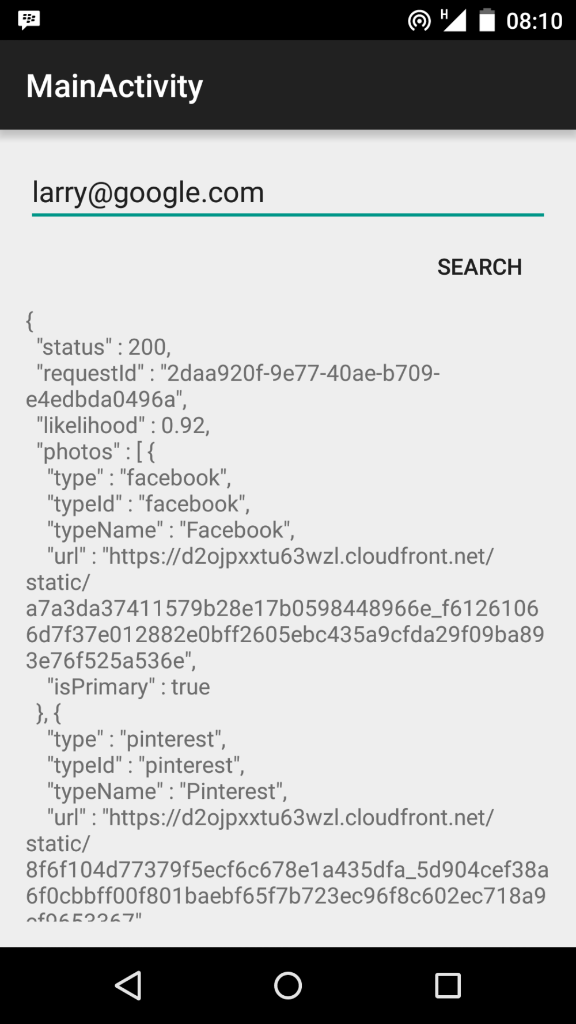Tap the teal underline of the email field
Image resolution: width=576 pixels, height=1024 pixels.
[x=288, y=215]
